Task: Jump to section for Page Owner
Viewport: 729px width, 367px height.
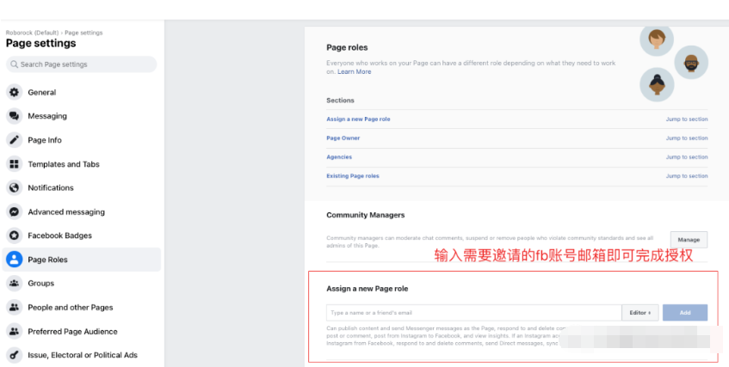Action: pos(687,138)
